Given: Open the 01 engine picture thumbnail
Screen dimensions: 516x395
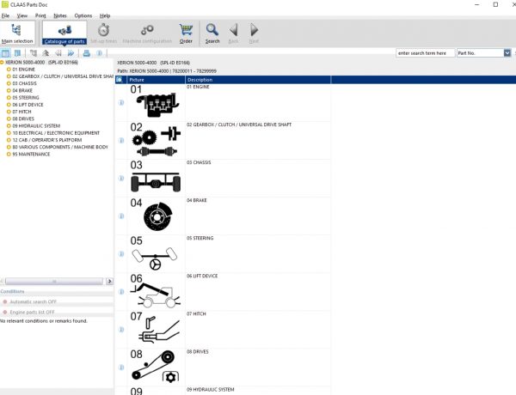Looking at the screenshot, I should point(156,102).
